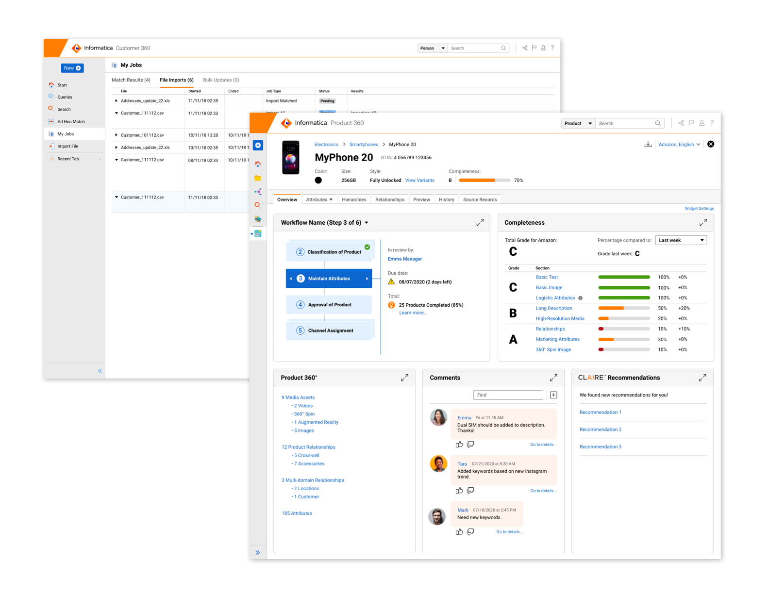The width and height of the screenshot is (769, 594).
Task: Click the View Variants link
Action: click(419, 181)
